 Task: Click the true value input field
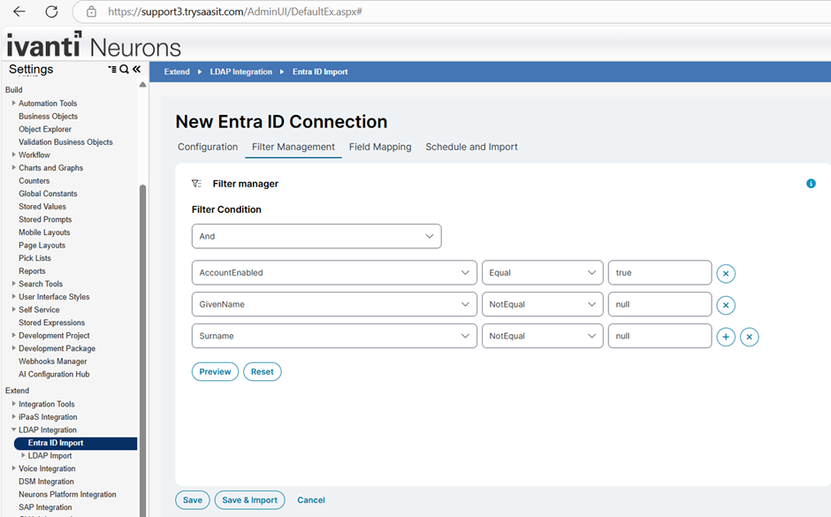tap(659, 273)
